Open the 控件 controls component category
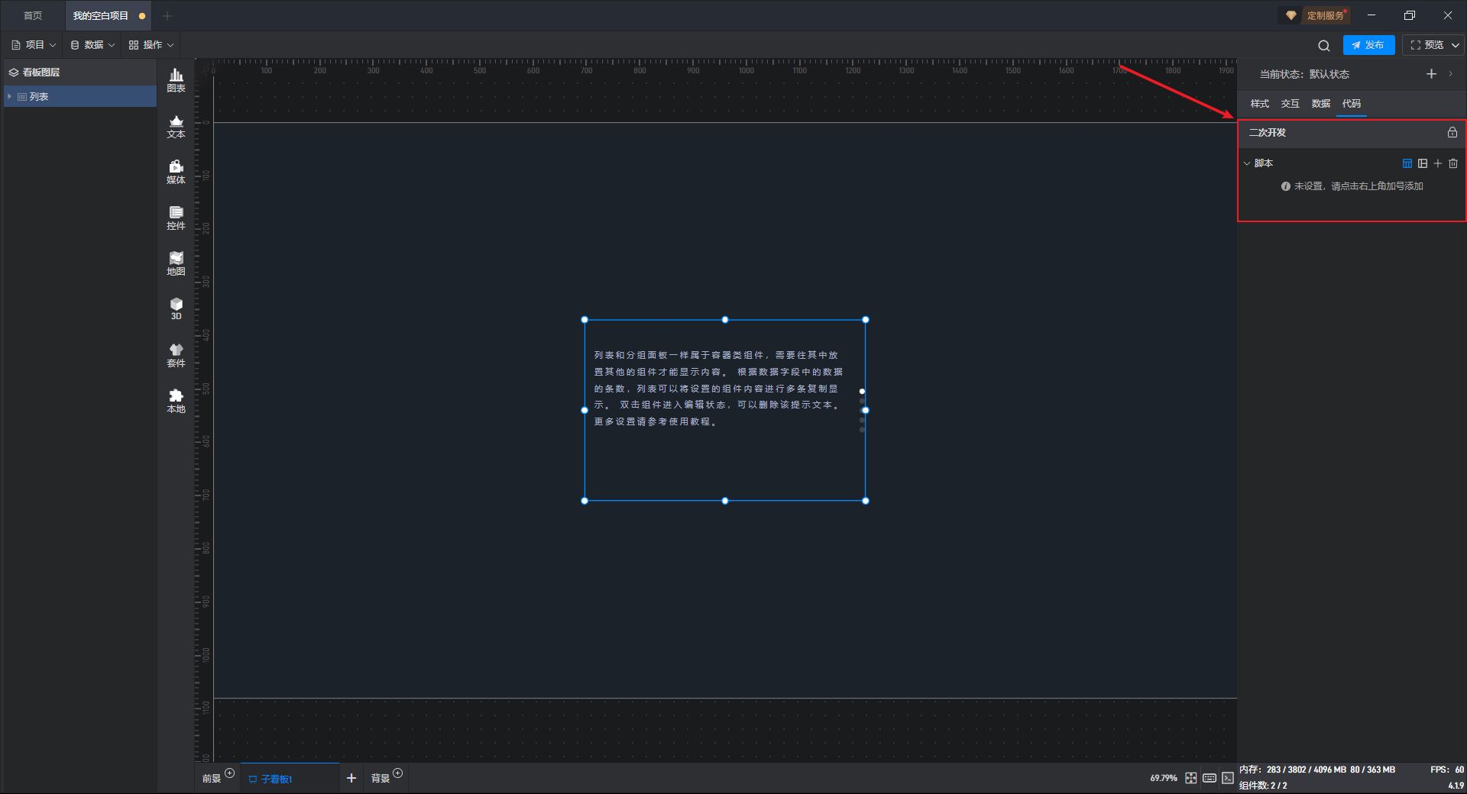 pos(176,218)
